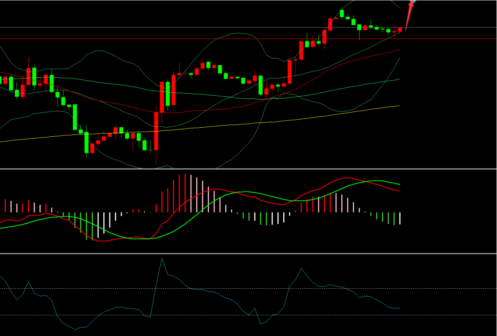Select the last white bar of the MACD histogram
Screen dimensions: 497x336
pyautogui.click(x=400, y=218)
